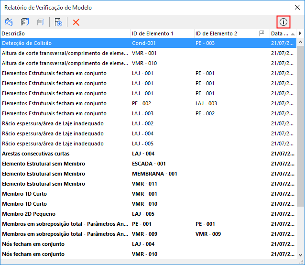Select the Altura de corte row for VMR - 010
Screen dimensions: 305x265
(x=148, y=63)
